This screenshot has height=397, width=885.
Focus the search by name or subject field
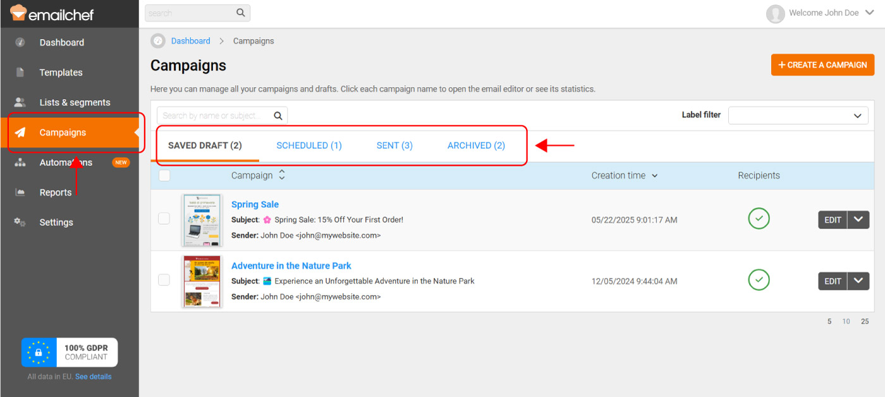215,116
